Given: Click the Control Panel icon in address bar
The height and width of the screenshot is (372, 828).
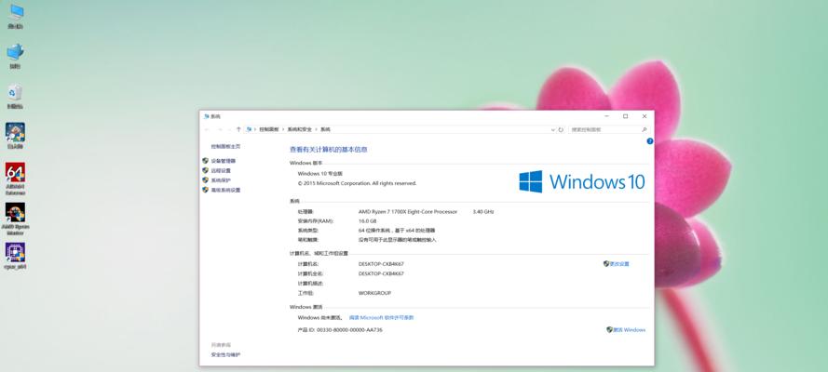Looking at the screenshot, I should pos(249,129).
